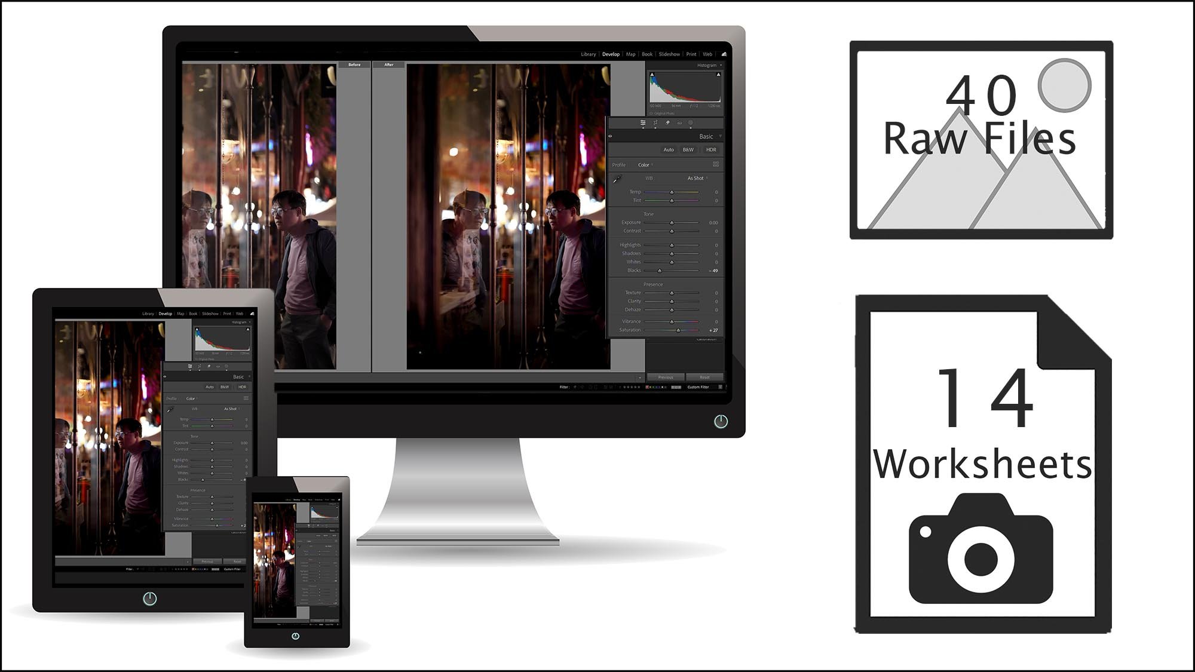The height and width of the screenshot is (672, 1195).
Task: Toggle shadow clipping indicator in histogram
Action: point(652,75)
